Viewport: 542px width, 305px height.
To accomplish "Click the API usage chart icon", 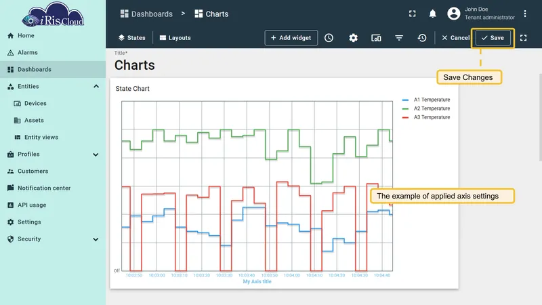I will (10, 205).
